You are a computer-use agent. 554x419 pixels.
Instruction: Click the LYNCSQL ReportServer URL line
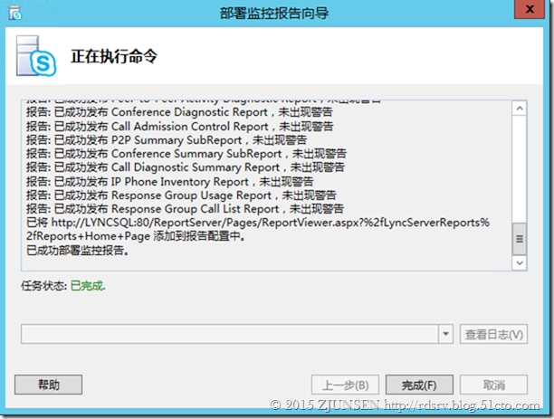coord(258,223)
